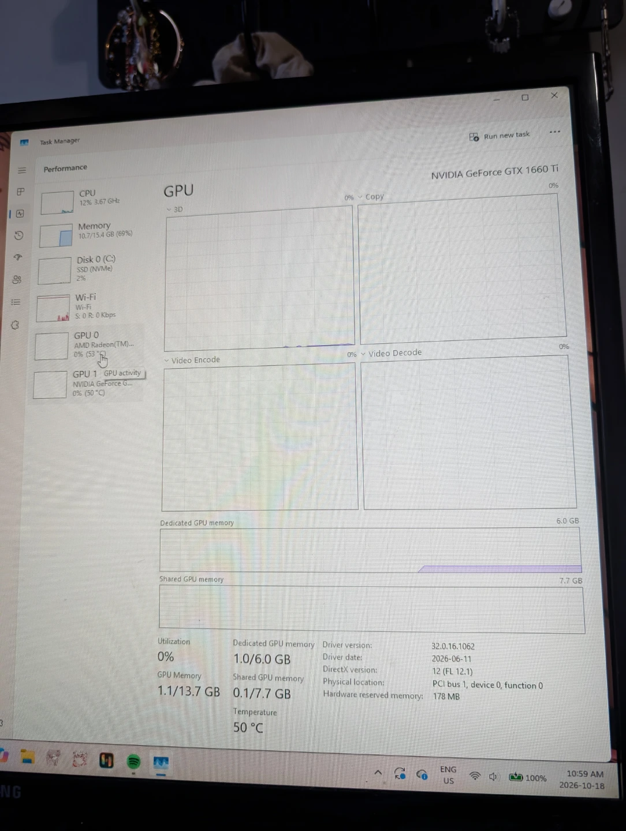Open the Services page icon
Screen dimensions: 626x831
tap(15, 325)
